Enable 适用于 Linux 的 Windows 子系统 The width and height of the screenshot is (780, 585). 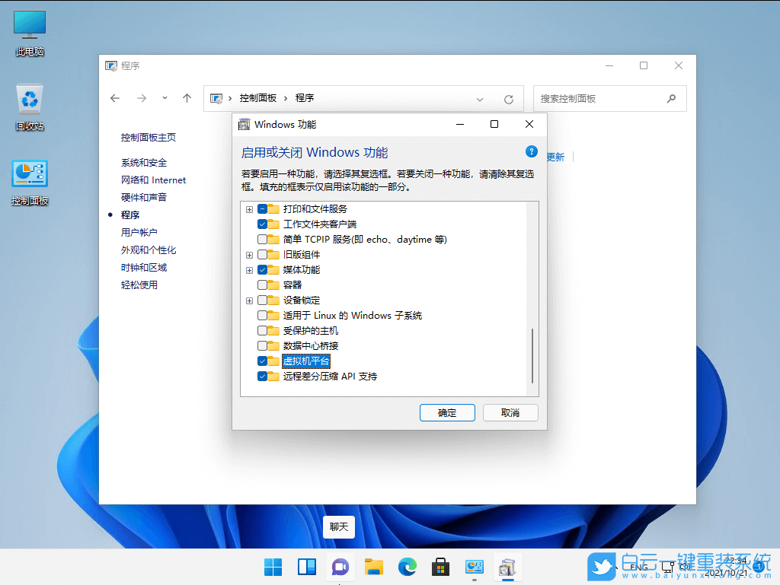click(262, 316)
